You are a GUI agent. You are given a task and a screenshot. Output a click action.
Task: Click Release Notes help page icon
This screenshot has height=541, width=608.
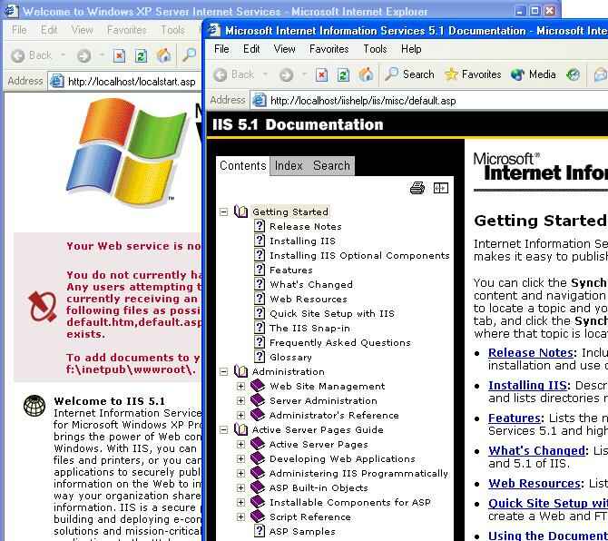(x=260, y=226)
